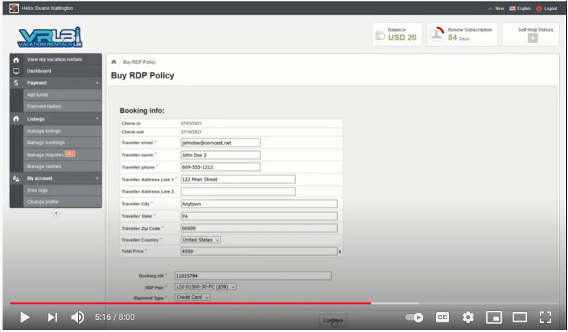The width and height of the screenshot is (568, 332).
Task: Seek on the red video progress bar
Action: (190, 304)
